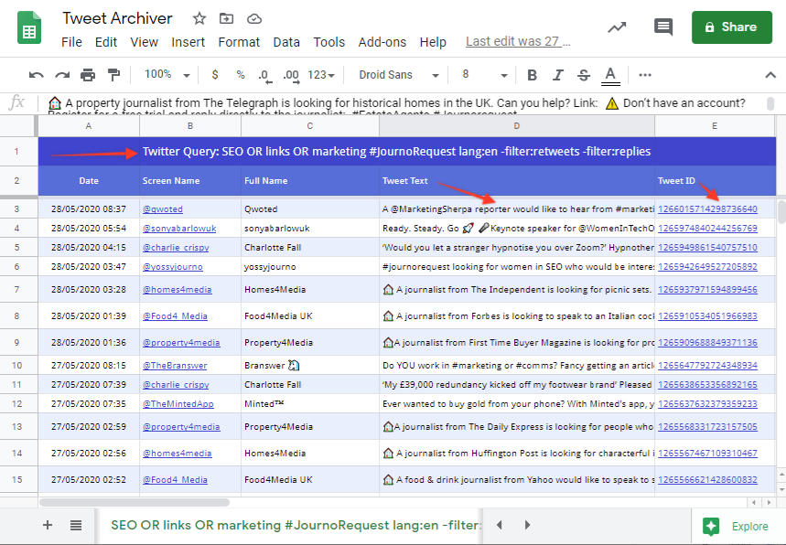
Task: Open the @yossyjourno profile link
Action: [x=172, y=266]
